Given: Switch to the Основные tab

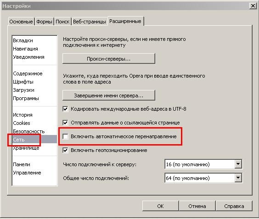Looking at the screenshot, I should pyautogui.click(x=21, y=22).
